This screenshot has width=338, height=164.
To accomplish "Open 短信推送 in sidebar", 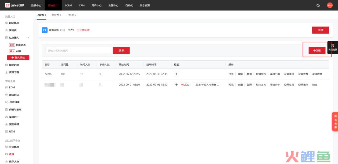I will click(x=14, y=95).
